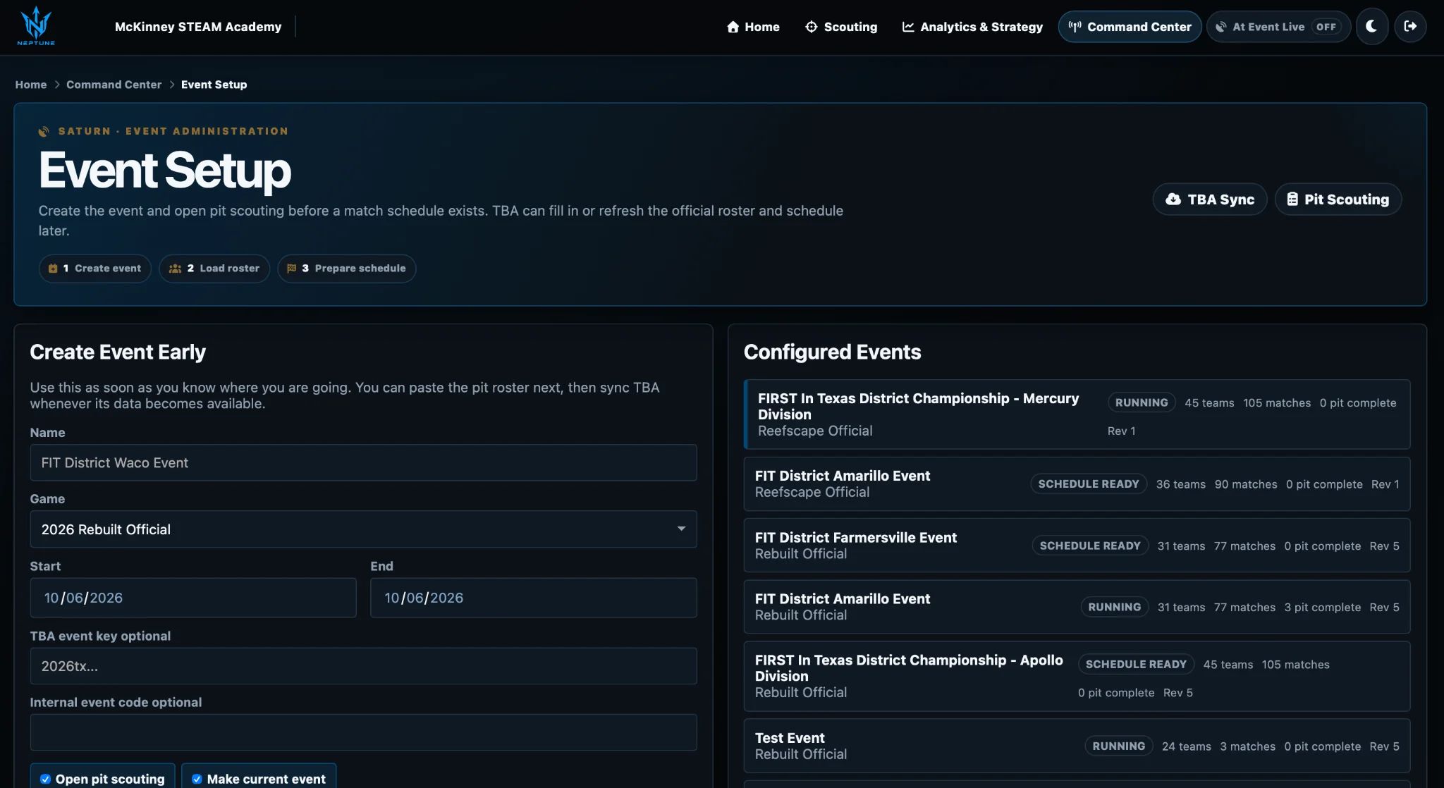Click the End date field
The image size is (1444, 788).
point(534,598)
